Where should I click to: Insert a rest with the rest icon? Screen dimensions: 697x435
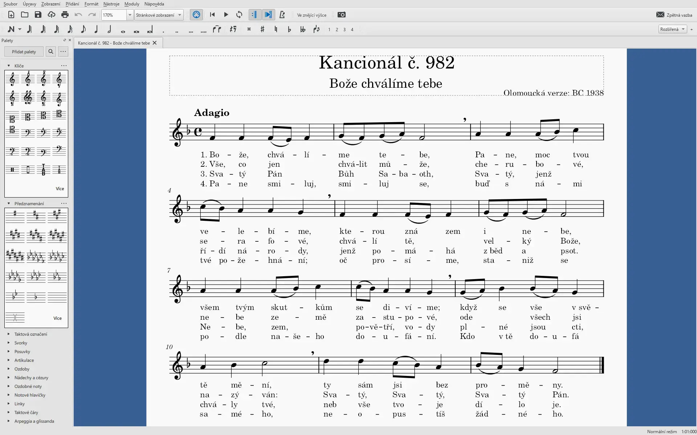(233, 29)
